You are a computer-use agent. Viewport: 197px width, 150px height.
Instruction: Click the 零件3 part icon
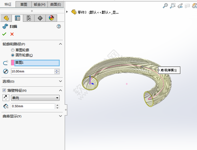pos(74,12)
